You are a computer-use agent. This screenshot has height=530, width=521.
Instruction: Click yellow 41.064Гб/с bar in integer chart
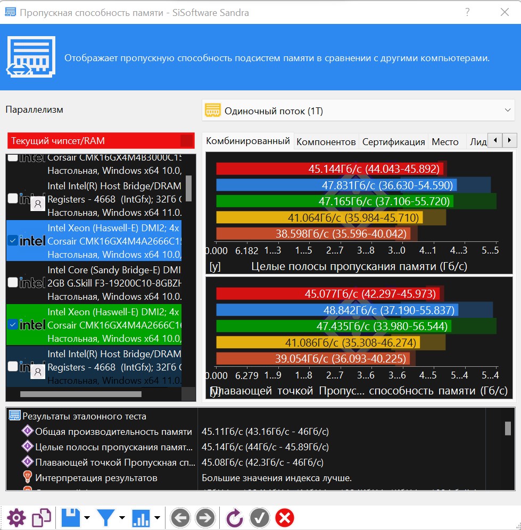pyautogui.click(x=319, y=217)
